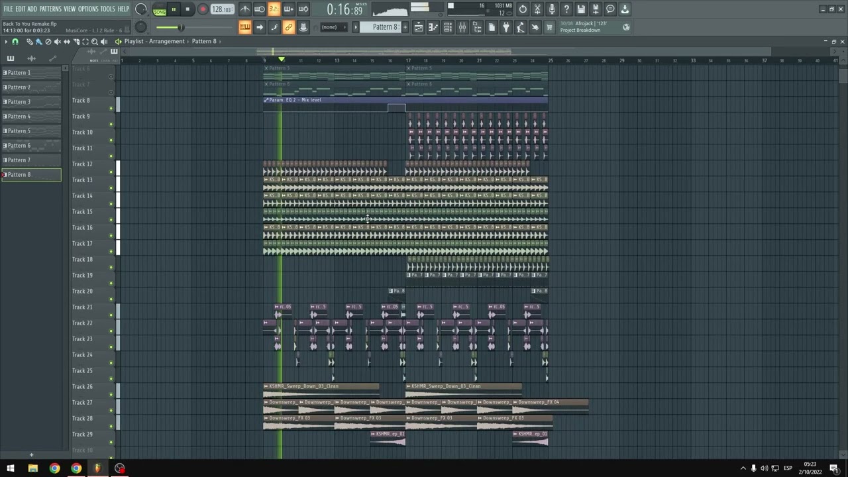Mute Track 29 with its green switch
This screenshot has width=848, height=477.
click(111, 442)
